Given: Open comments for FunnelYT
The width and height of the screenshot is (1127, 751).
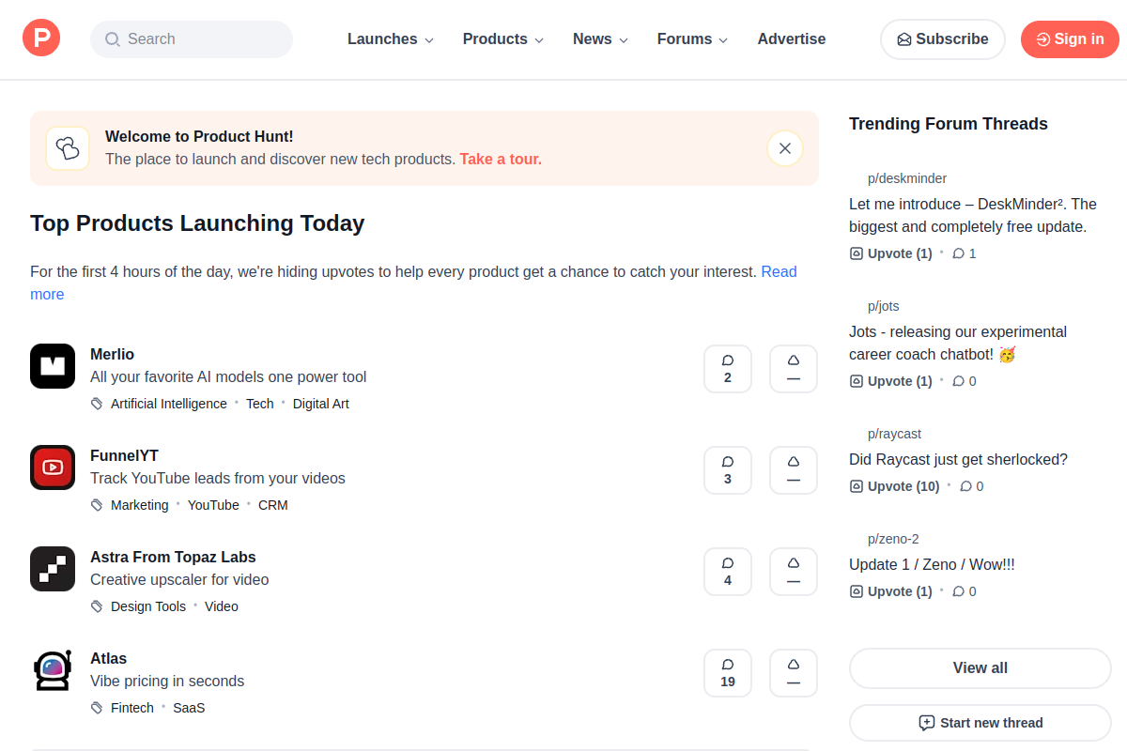Looking at the screenshot, I should [x=728, y=470].
